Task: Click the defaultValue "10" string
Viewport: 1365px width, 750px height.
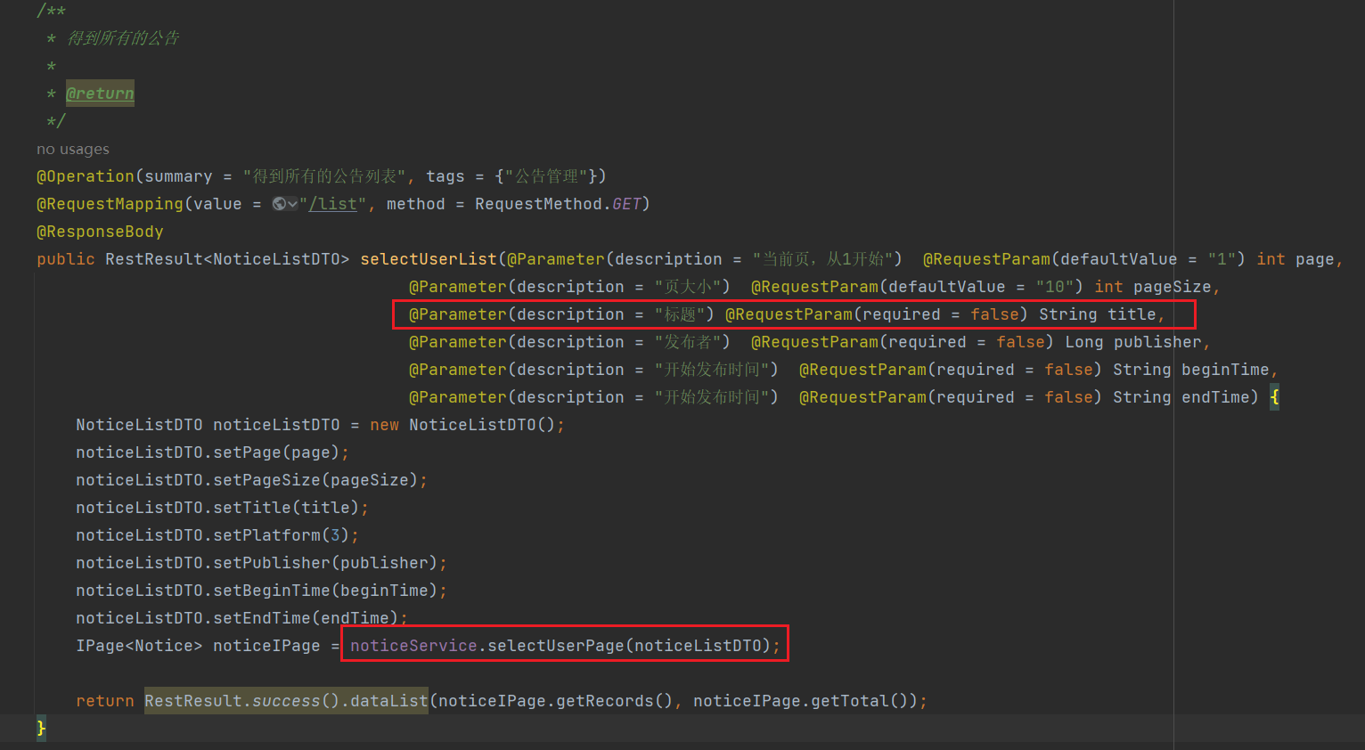Action: 1055,287
